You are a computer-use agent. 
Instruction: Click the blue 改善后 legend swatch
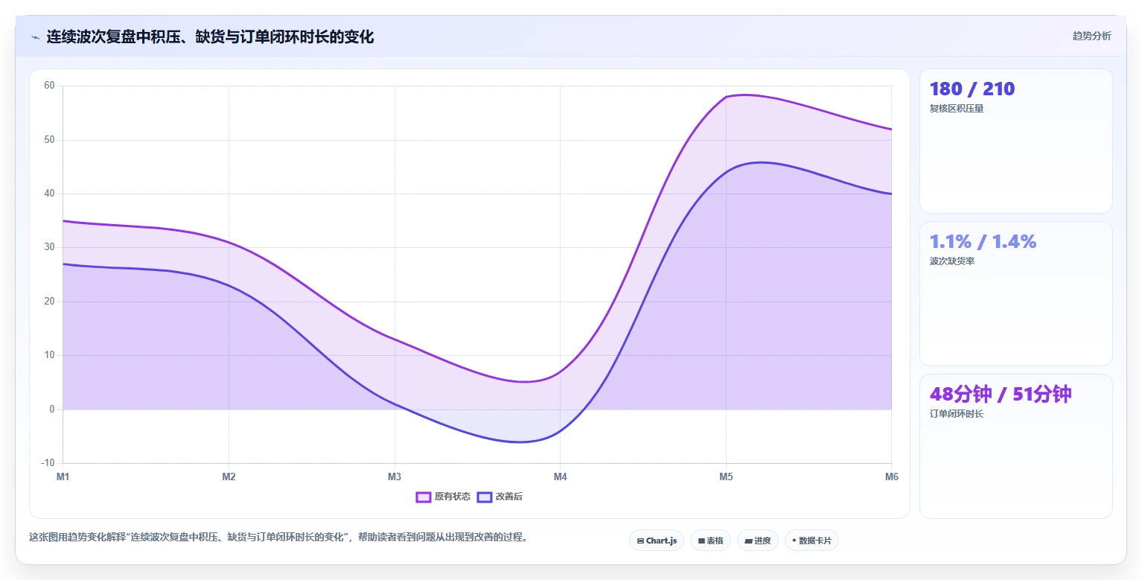click(x=485, y=497)
